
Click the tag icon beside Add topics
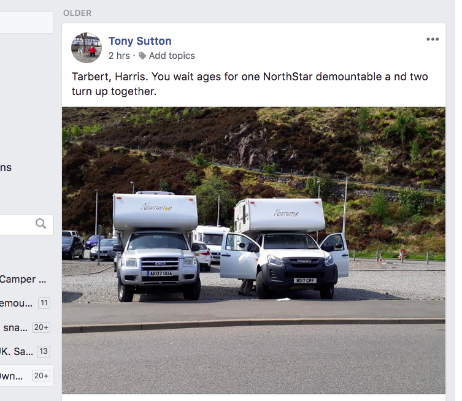click(x=142, y=56)
